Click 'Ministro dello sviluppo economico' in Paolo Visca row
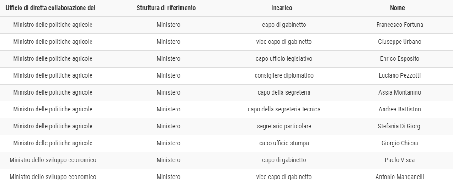Image resolution: width=453 pixels, height=185 pixels. (53, 160)
